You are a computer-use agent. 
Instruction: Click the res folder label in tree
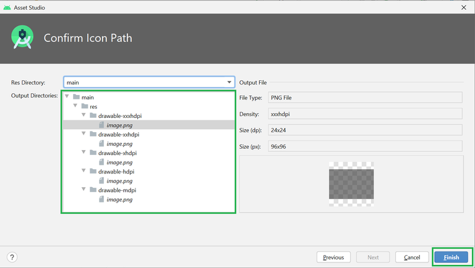pyautogui.click(x=93, y=107)
